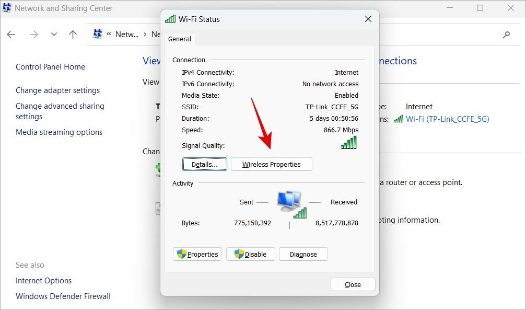The width and height of the screenshot is (526, 310).
Task: Click the received bytes value 8,517,778,878
Action: 337,223
